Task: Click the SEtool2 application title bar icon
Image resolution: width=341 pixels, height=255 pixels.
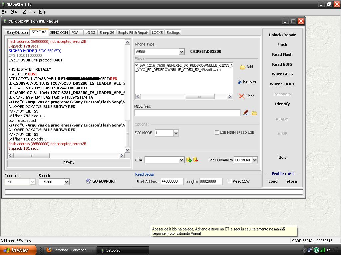Action: pos(3,4)
